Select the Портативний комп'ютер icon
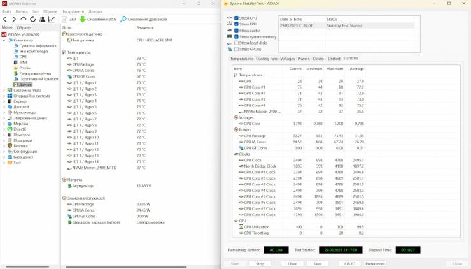The height and width of the screenshot is (269, 471). tap(17, 79)
